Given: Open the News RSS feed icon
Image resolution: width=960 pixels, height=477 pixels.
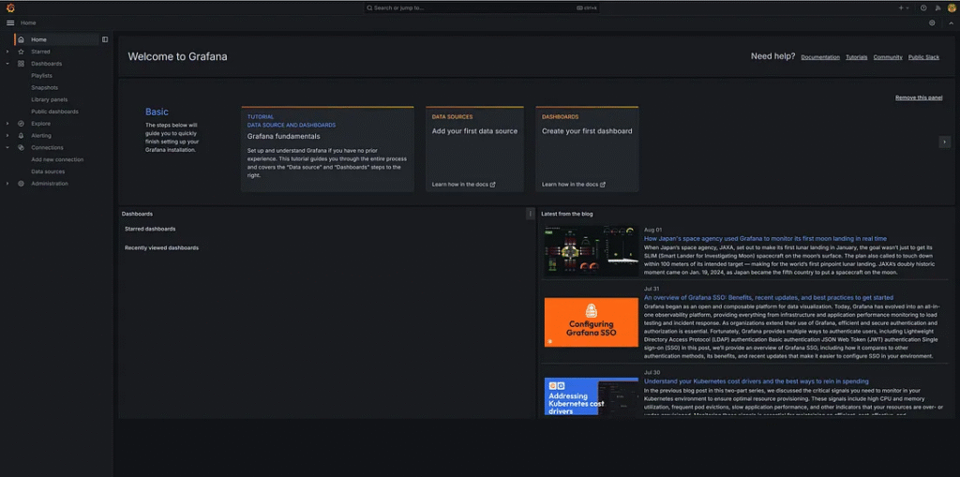Looking at the screenshot, I should (937, 7).
